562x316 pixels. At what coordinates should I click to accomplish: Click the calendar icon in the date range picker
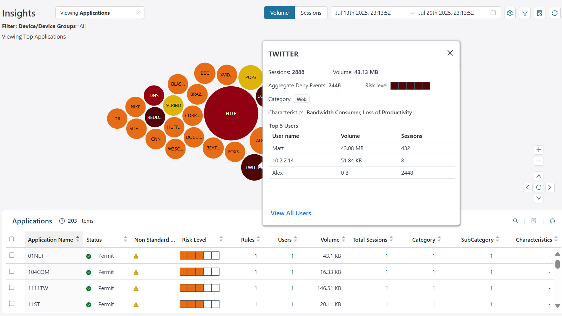point(493,13)
